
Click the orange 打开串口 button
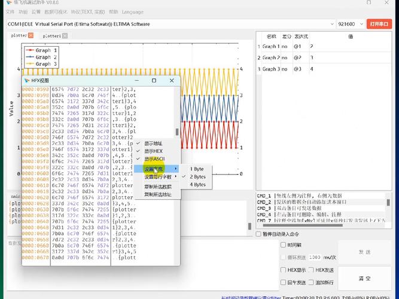(x=379, y=24)
